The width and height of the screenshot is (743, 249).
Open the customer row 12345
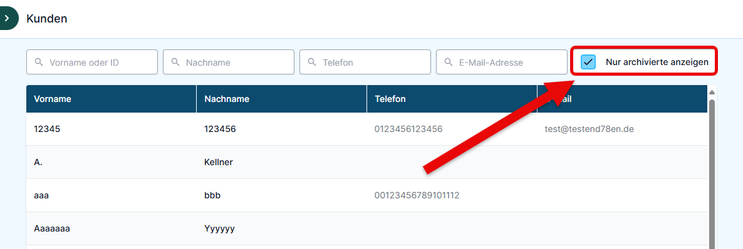366,129
